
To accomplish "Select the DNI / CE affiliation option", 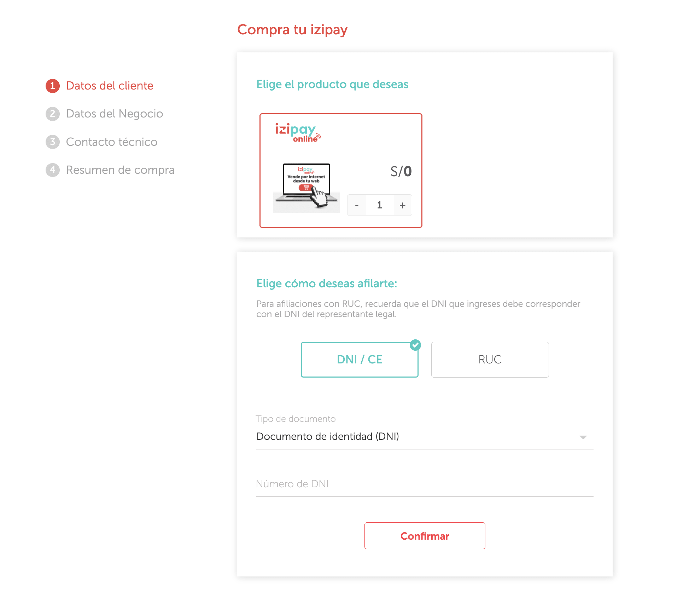I will point(360,360).
